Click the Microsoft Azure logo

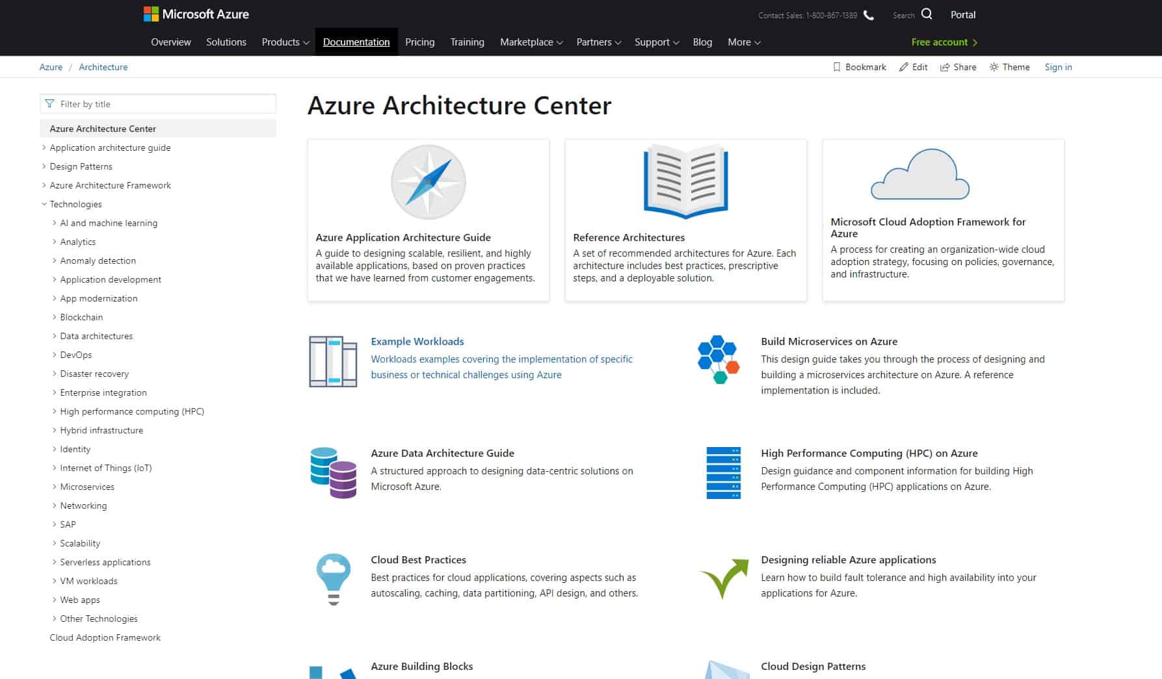pyautogui.click(x=196, y=14)
